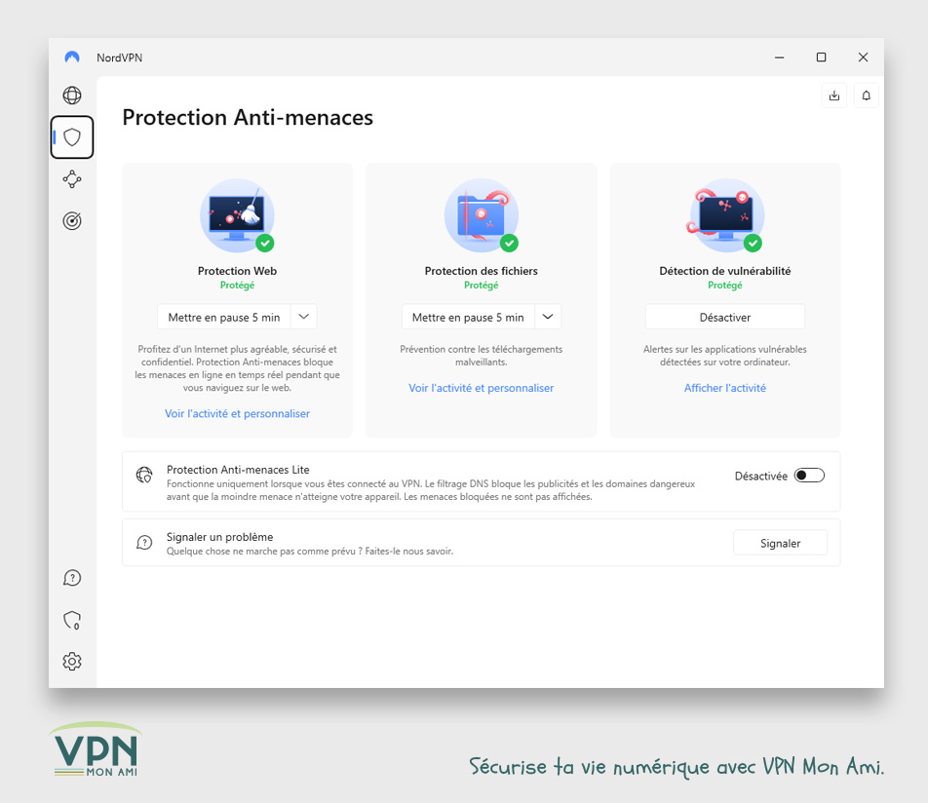This screenshot has height=803, width=928.
Task: Close the NordVPN window
Action: (863, 57)
